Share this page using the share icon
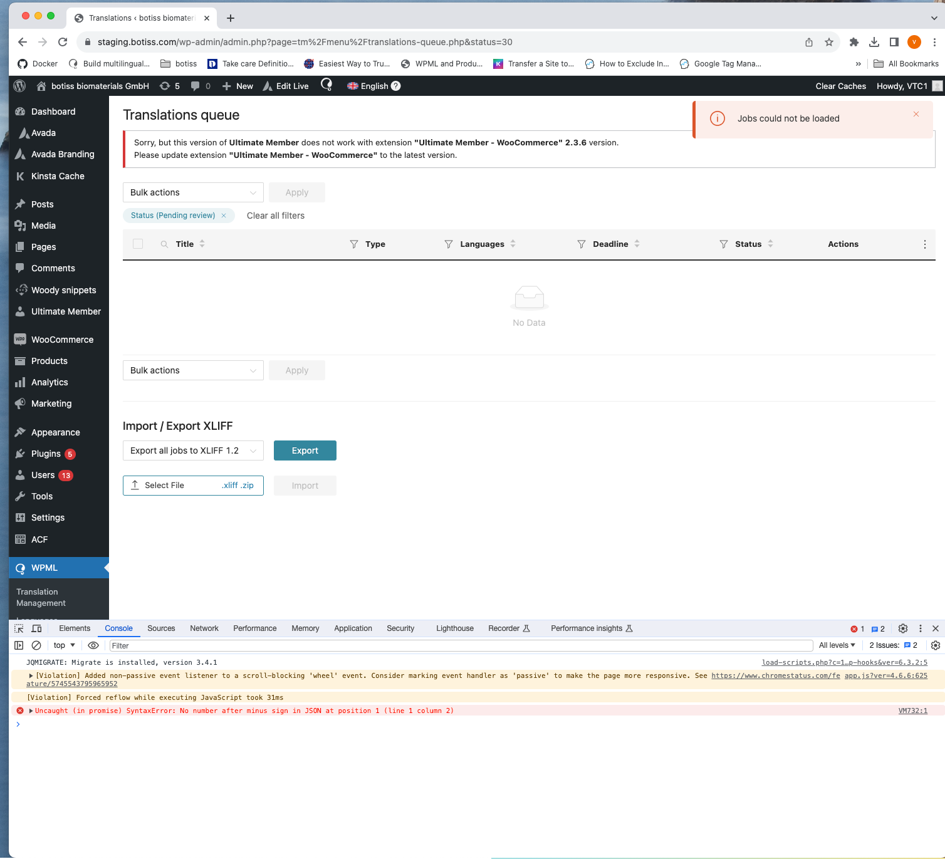 [809, 42]
